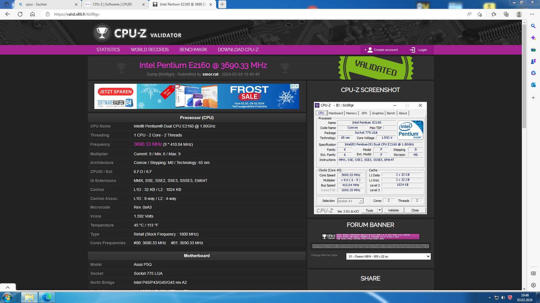This screenshot has height=303, width=540.
Task: Open the ad info AdChoices icon
Action: click(292, 86)
